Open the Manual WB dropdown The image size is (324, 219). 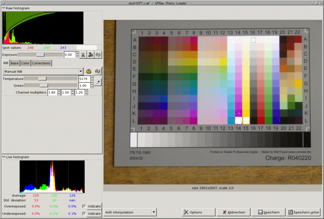click(x=43, y=71)
